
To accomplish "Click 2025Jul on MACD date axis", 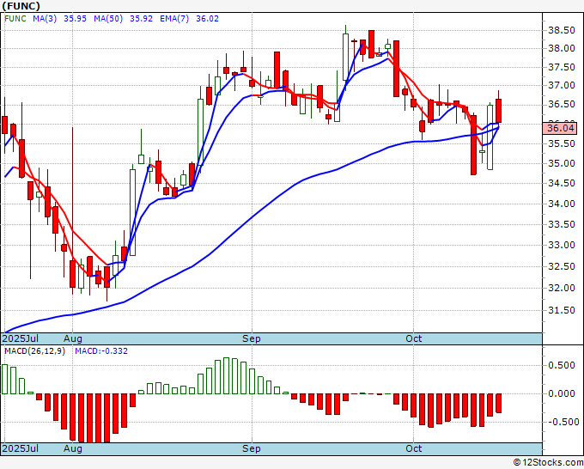I will 20,448.
